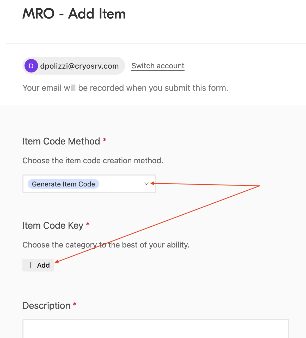
Task: Click the Item Code Key label
Action: point(53,226)
